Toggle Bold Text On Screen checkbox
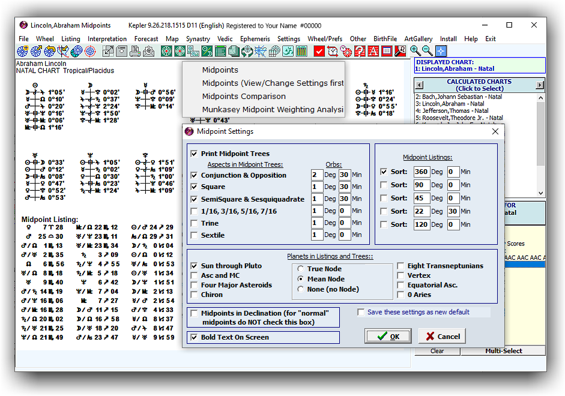Viewport: 565px width, 396px height. [x=194, y=337]
